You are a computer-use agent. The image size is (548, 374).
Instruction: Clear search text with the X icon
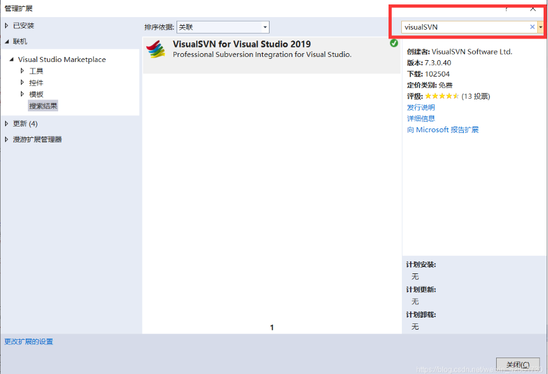click(x=532, y=27)
